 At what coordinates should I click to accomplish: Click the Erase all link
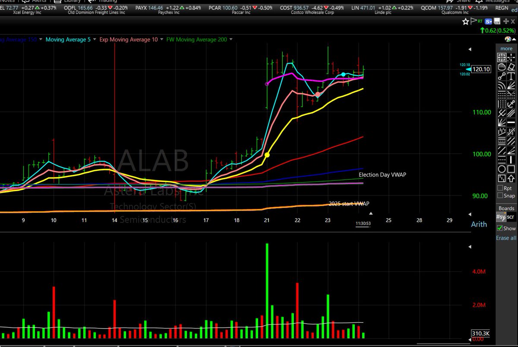tap(506, 238)
